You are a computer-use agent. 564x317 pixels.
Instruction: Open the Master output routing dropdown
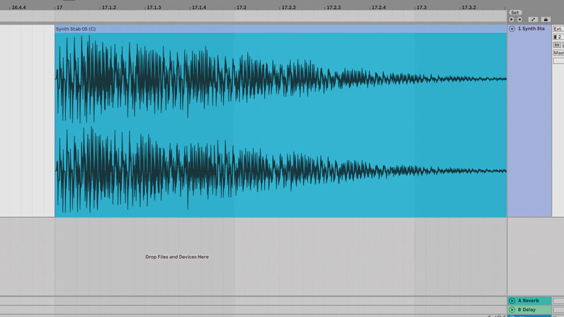click(558, 53)
